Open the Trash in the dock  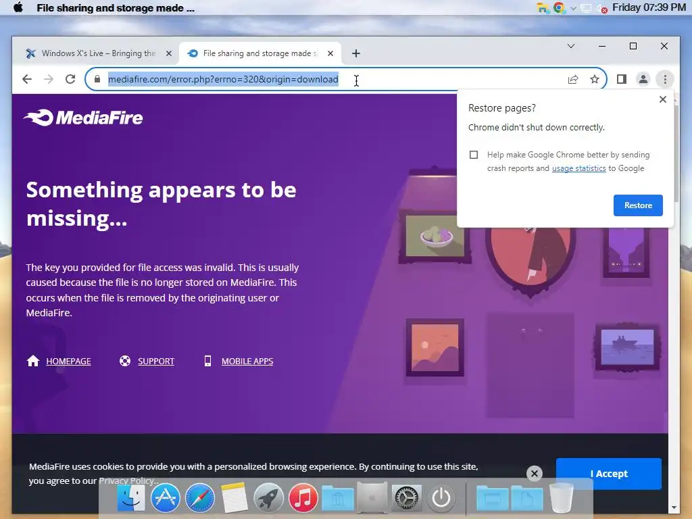tap(562, 498)
